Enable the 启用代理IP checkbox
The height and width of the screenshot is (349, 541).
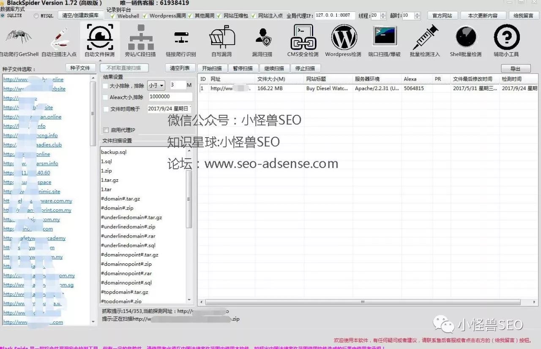(x=106, y=130)
